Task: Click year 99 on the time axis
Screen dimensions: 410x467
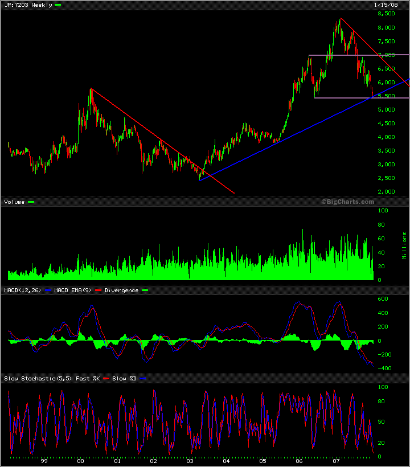Action: (x=44, y=462)
